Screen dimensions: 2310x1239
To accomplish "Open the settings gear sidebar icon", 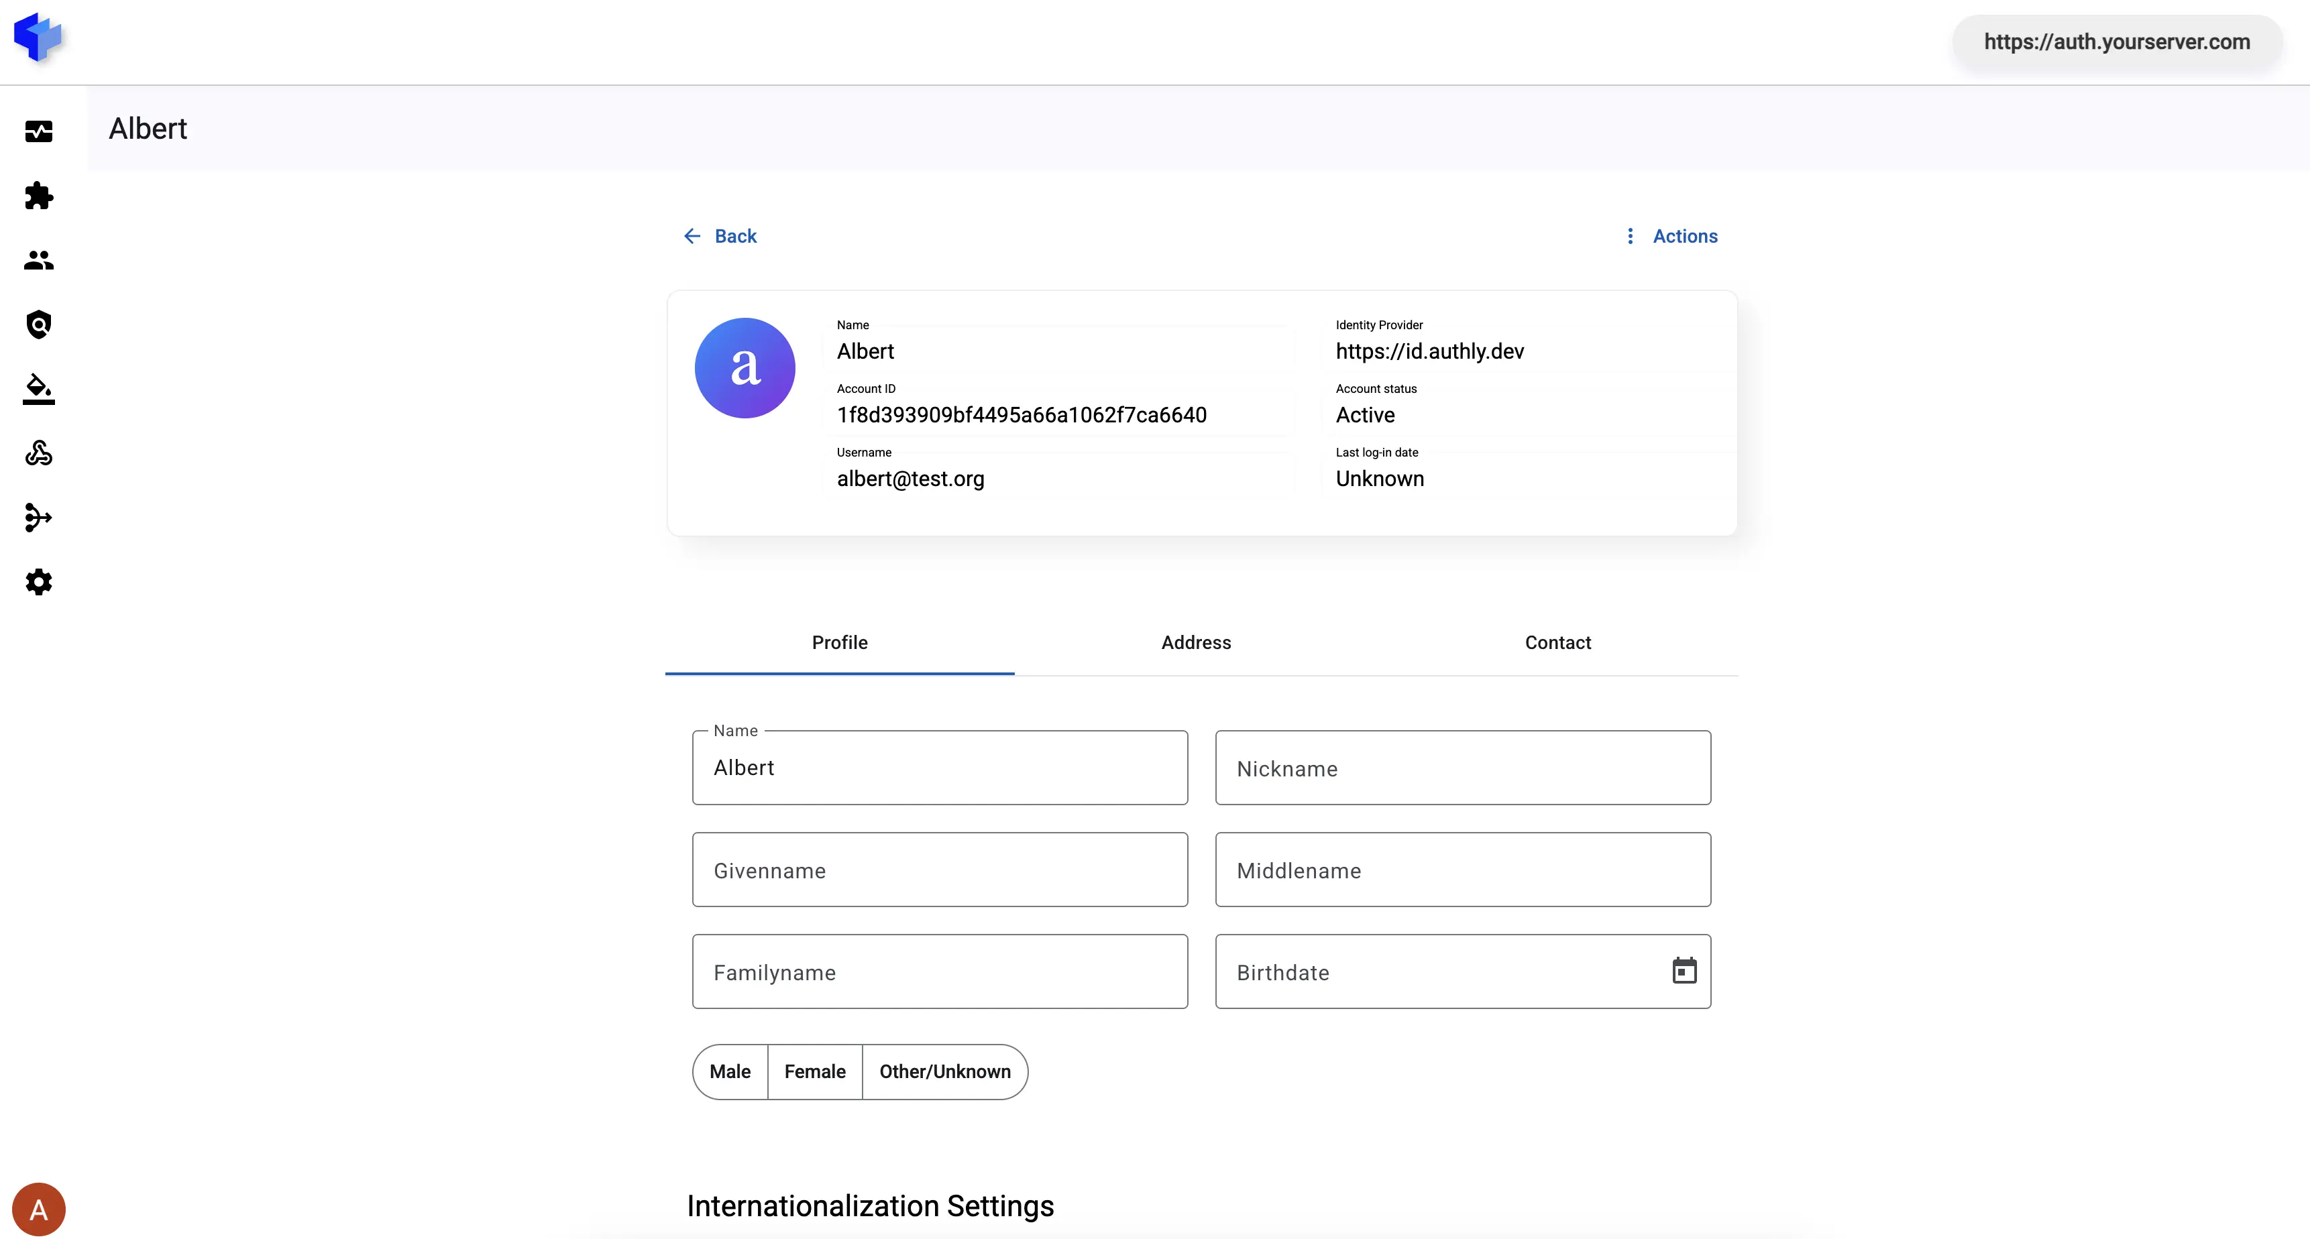I will click(38, 582).
